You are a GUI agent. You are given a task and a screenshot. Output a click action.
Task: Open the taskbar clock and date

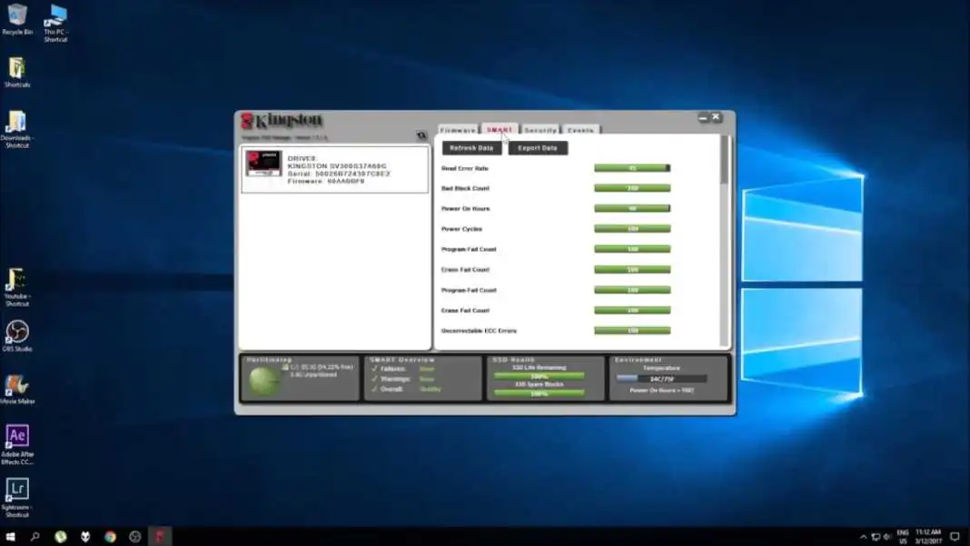pyautogui.click(x=928, y=537)
